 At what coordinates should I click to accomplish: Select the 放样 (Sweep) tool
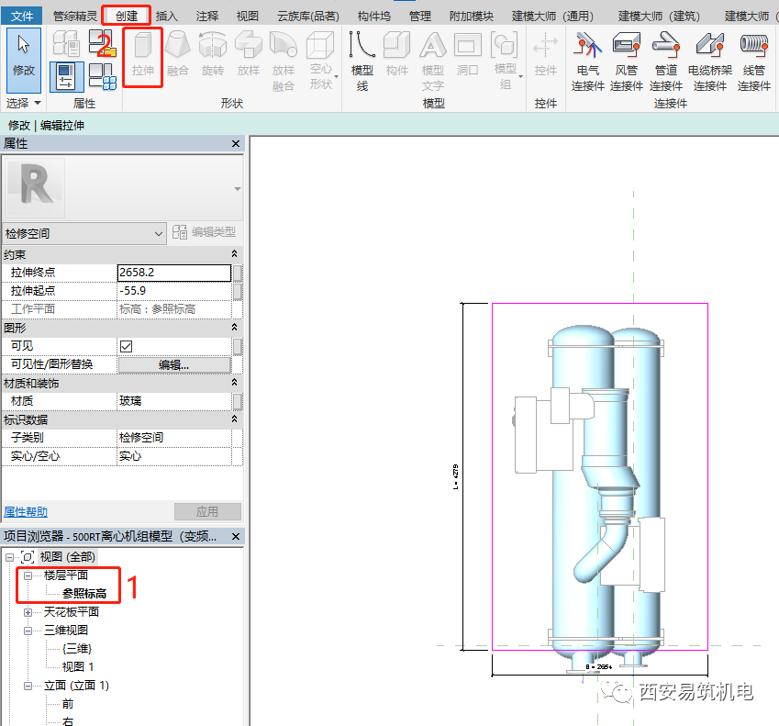click(248, 55)
